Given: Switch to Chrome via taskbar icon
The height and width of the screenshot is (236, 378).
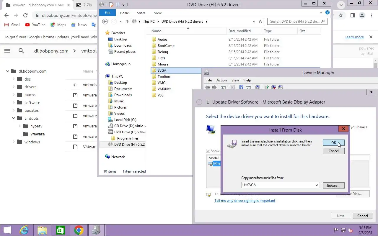Looking at the screenshot, I should click(79, 230).
